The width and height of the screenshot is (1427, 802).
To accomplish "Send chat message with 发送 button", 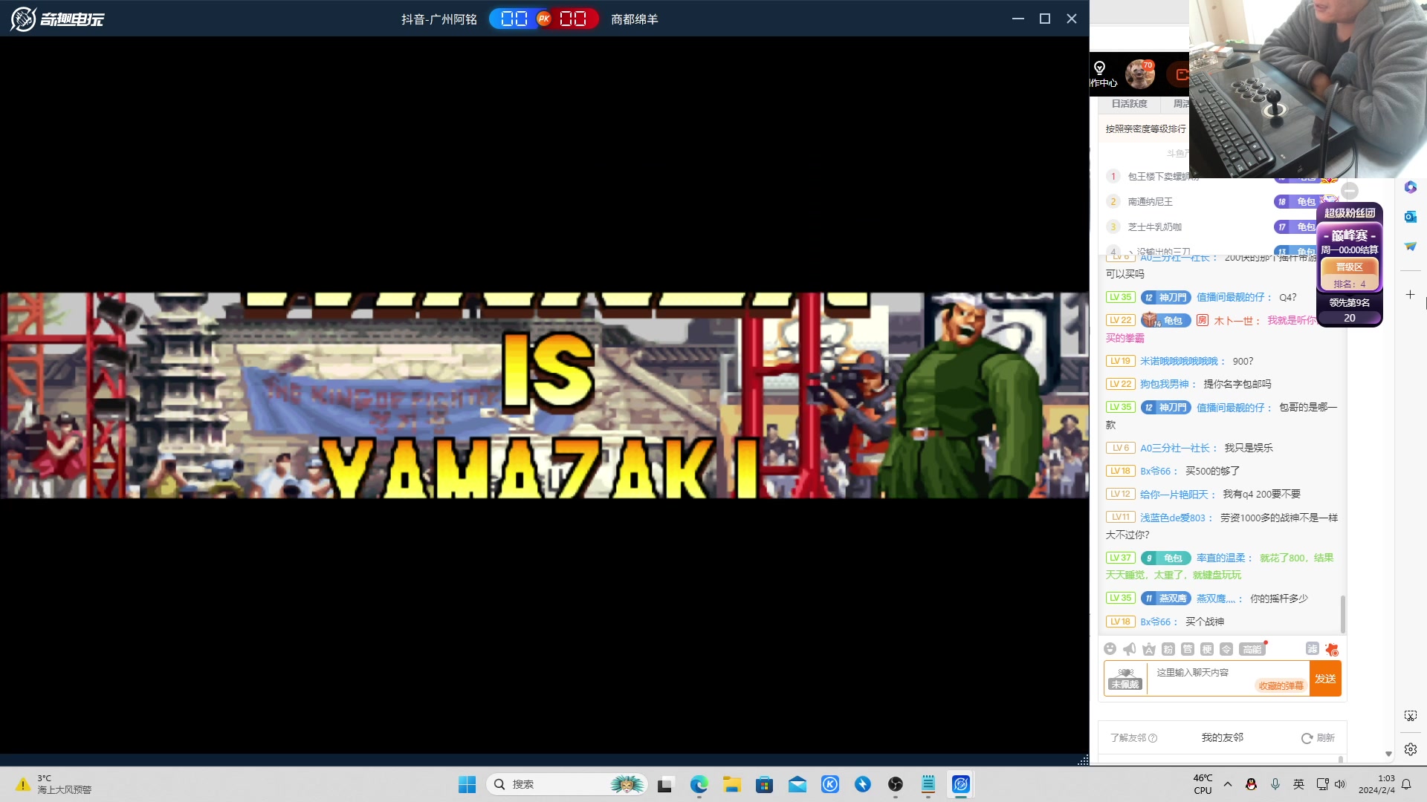I will (x=1325, y=679).
